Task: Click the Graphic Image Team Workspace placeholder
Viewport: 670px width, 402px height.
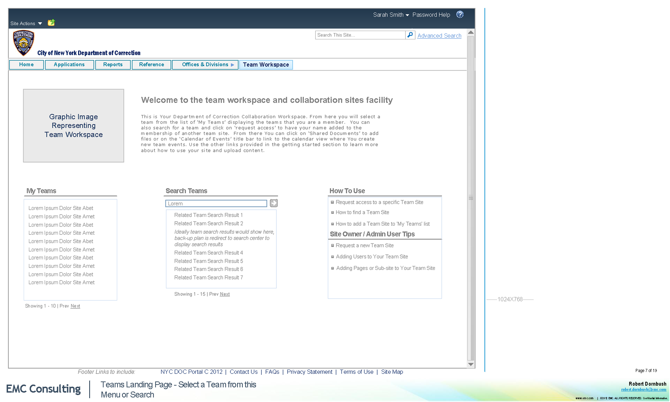Action: tap(74, 126)
